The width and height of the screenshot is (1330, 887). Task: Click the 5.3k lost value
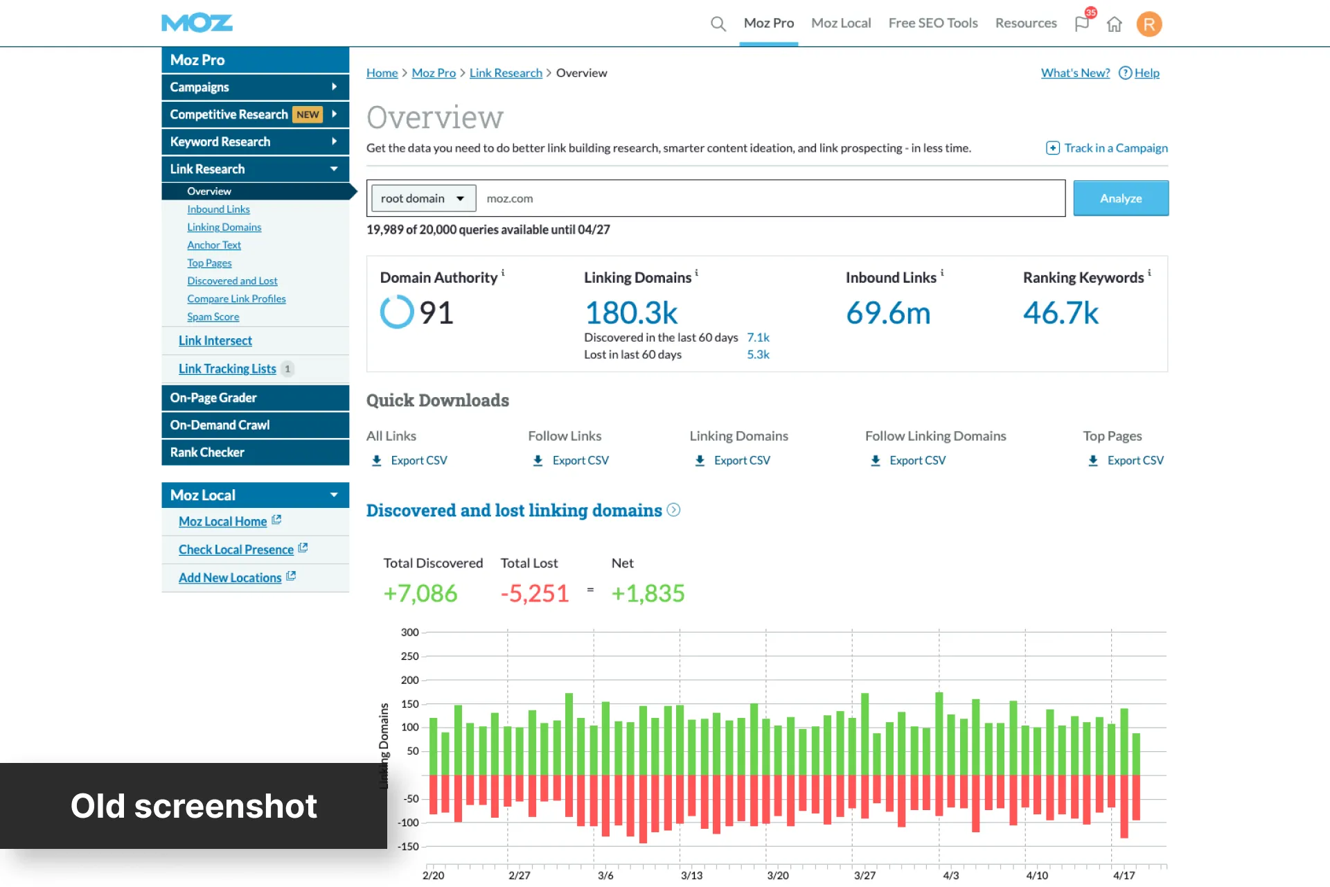tap(758, 354)
